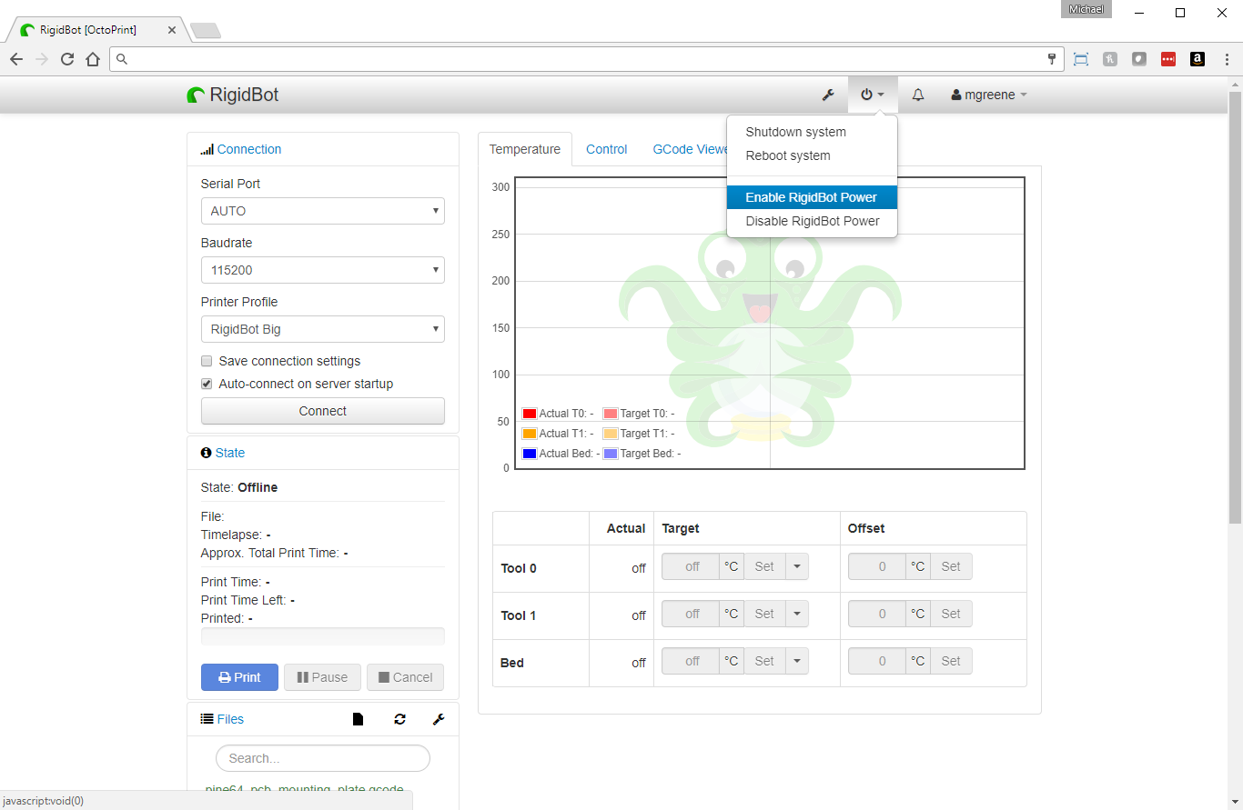Switch to the Control tab
1243x810 pixels.
607,149
